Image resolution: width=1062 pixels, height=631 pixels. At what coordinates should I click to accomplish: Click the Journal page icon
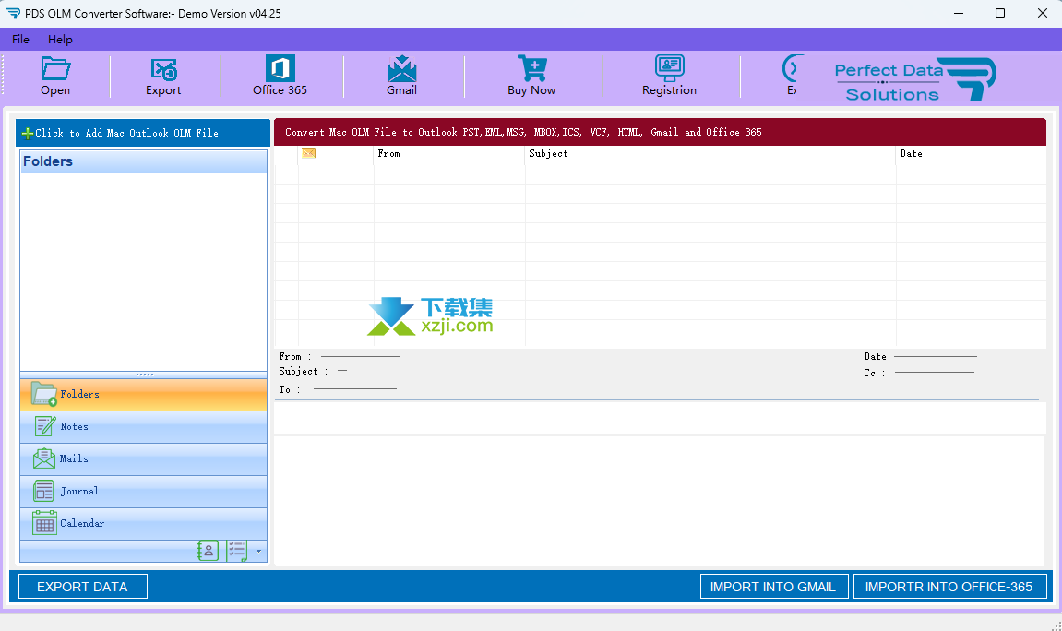(x=43, y=491)
